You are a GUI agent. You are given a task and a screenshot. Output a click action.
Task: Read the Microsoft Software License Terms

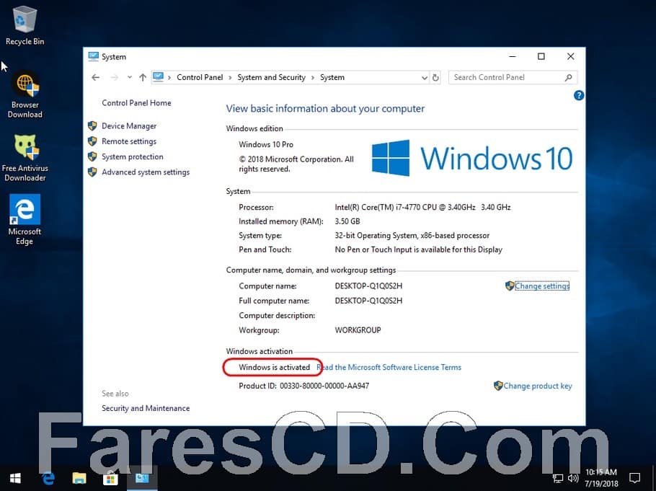(389, 367)
